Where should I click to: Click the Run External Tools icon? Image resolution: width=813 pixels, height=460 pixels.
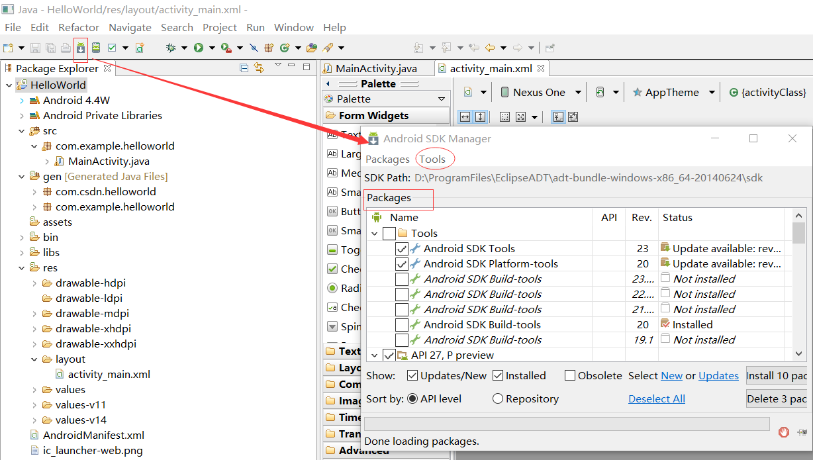(226, 48)
